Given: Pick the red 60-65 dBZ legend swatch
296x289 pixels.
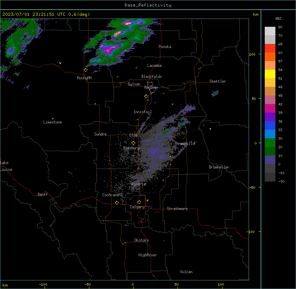Looking at the screenshot, I should [x=270, y=48].
